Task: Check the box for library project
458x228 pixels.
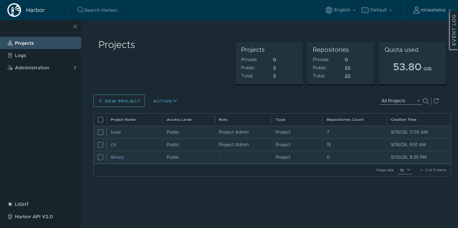Action: click(101, 157)
